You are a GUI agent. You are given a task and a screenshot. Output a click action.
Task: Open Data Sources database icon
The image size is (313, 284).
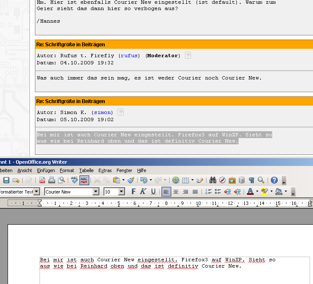[242, 180]
